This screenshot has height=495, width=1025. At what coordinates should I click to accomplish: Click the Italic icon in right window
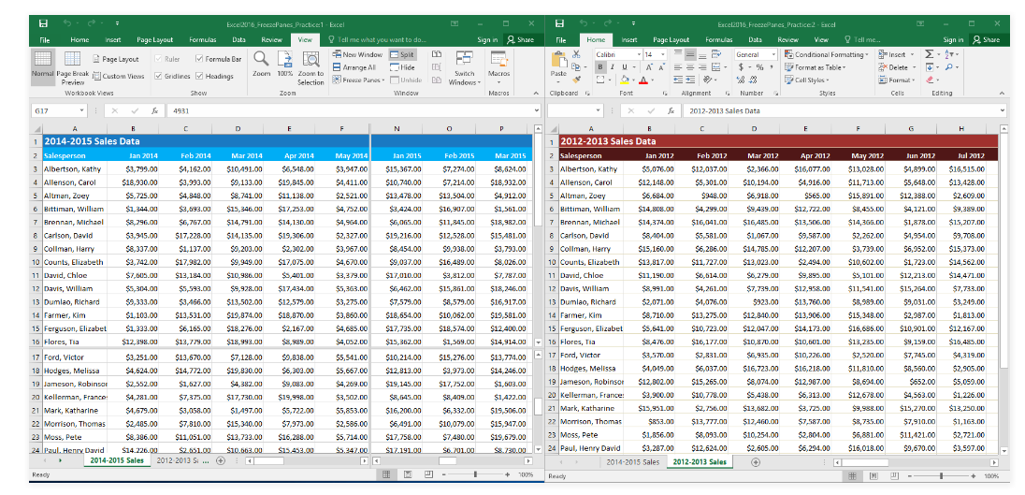tap(613, 67)
